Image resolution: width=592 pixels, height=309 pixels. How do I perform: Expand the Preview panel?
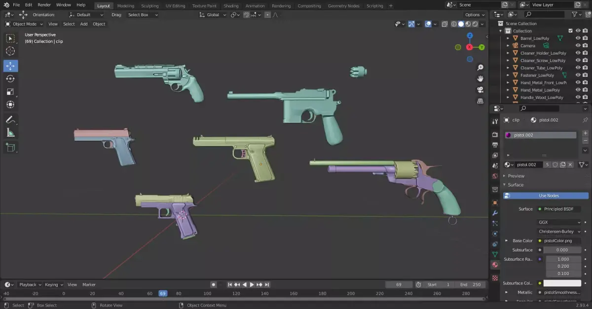point(516,176)
